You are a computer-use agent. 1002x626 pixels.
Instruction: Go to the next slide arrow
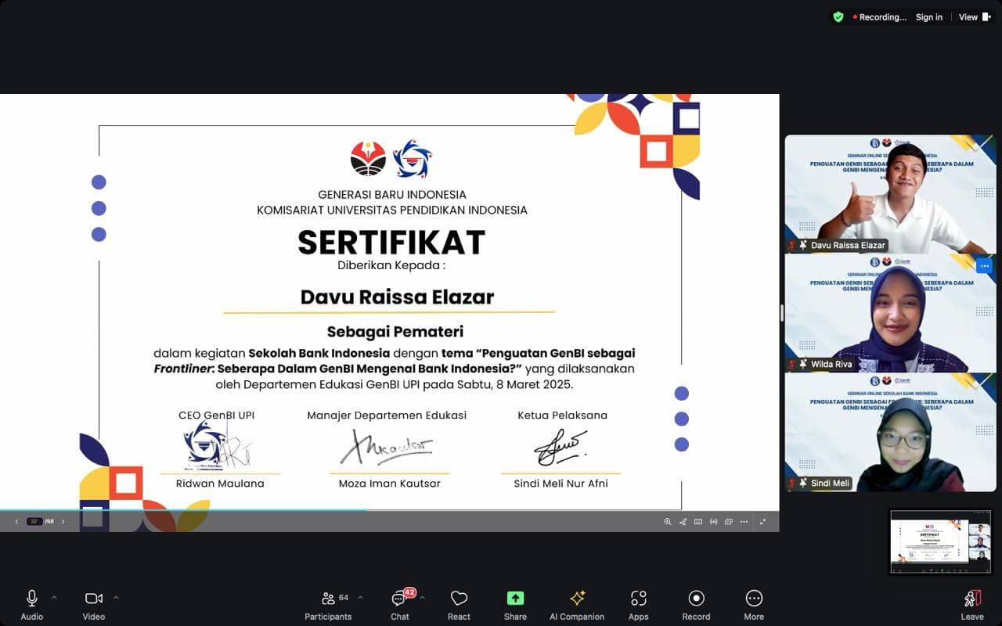pyautogui.click(x=63, y=521)
